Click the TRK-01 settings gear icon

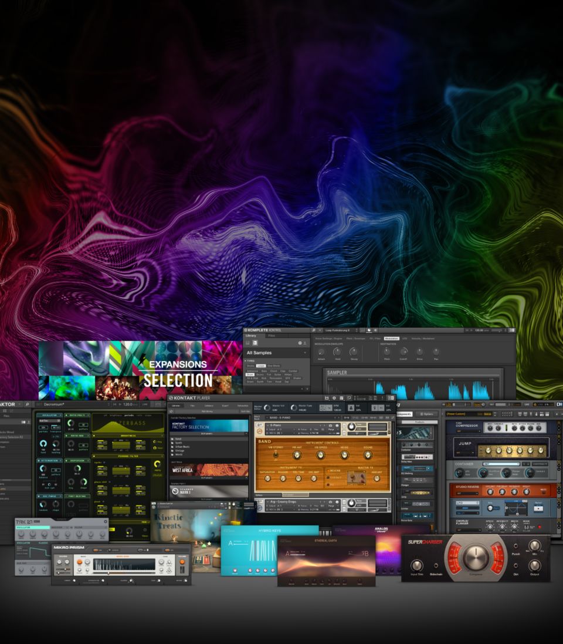(x=106, y=521)
